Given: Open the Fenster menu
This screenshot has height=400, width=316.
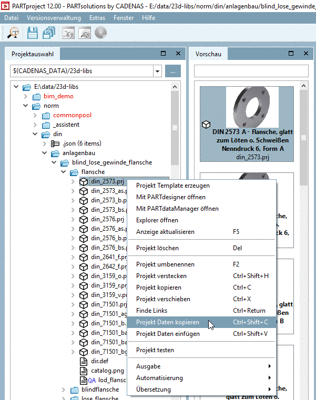Looking at the screenshot, I should 124,18.
